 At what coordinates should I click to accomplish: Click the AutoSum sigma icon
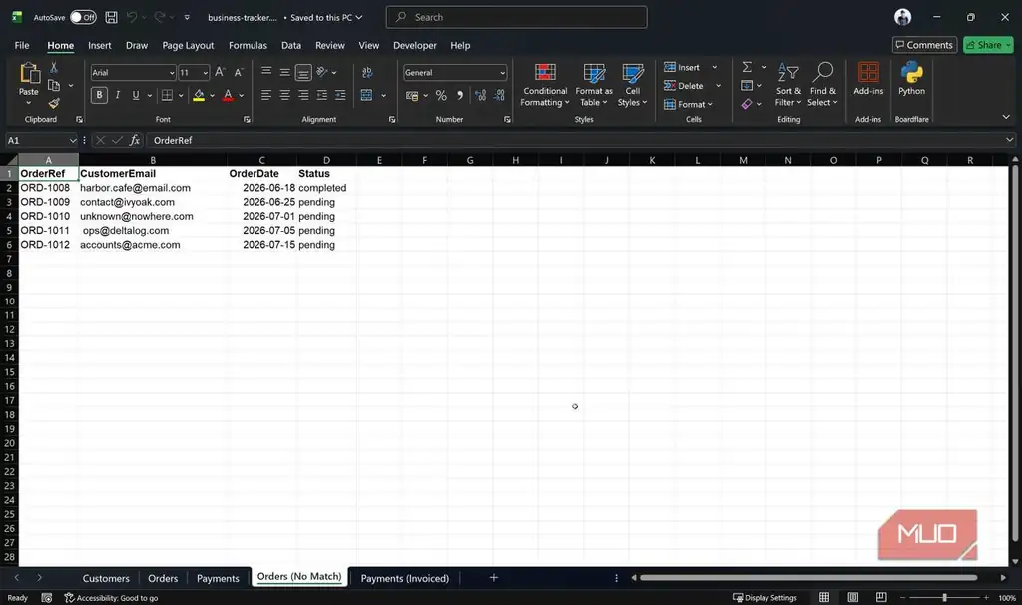747,67
